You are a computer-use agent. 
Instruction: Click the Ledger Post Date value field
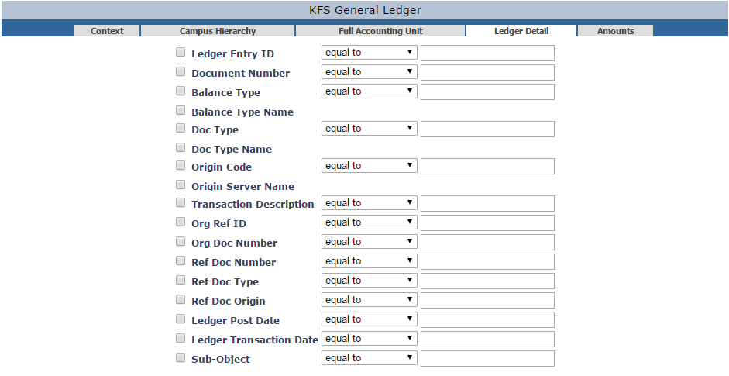click(x=488, y=319)
